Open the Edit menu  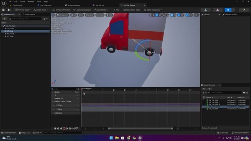pos(16,2)
